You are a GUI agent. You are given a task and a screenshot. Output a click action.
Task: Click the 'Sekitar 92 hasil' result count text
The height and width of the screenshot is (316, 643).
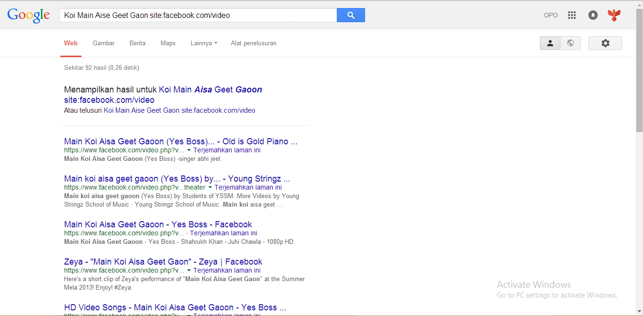(x=101, y=67)
